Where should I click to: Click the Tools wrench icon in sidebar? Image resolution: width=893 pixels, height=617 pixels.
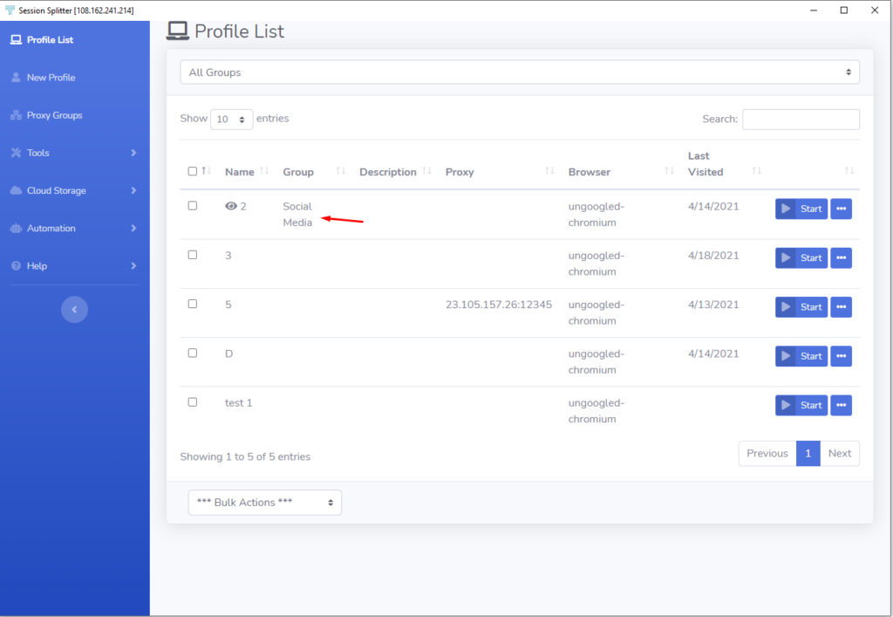click(x=16, y=153)
